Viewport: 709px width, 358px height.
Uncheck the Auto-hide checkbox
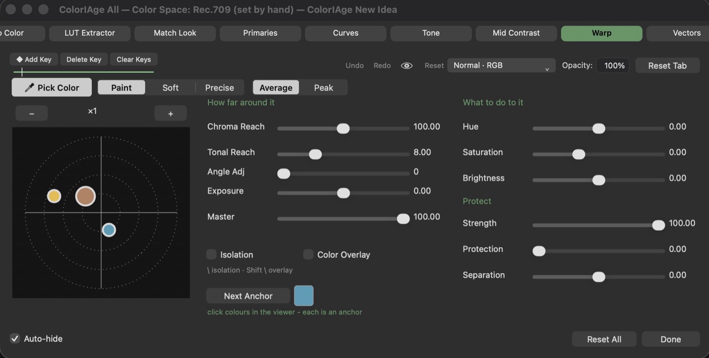15,339
